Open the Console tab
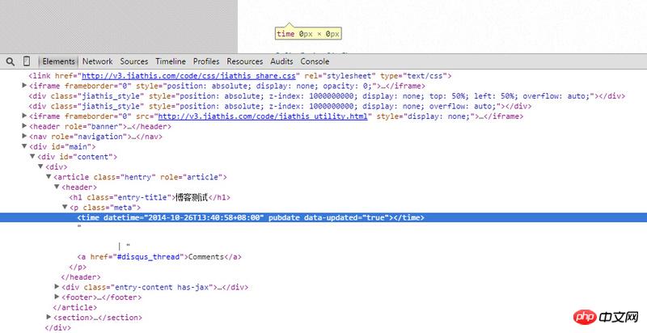 point(315,61)
